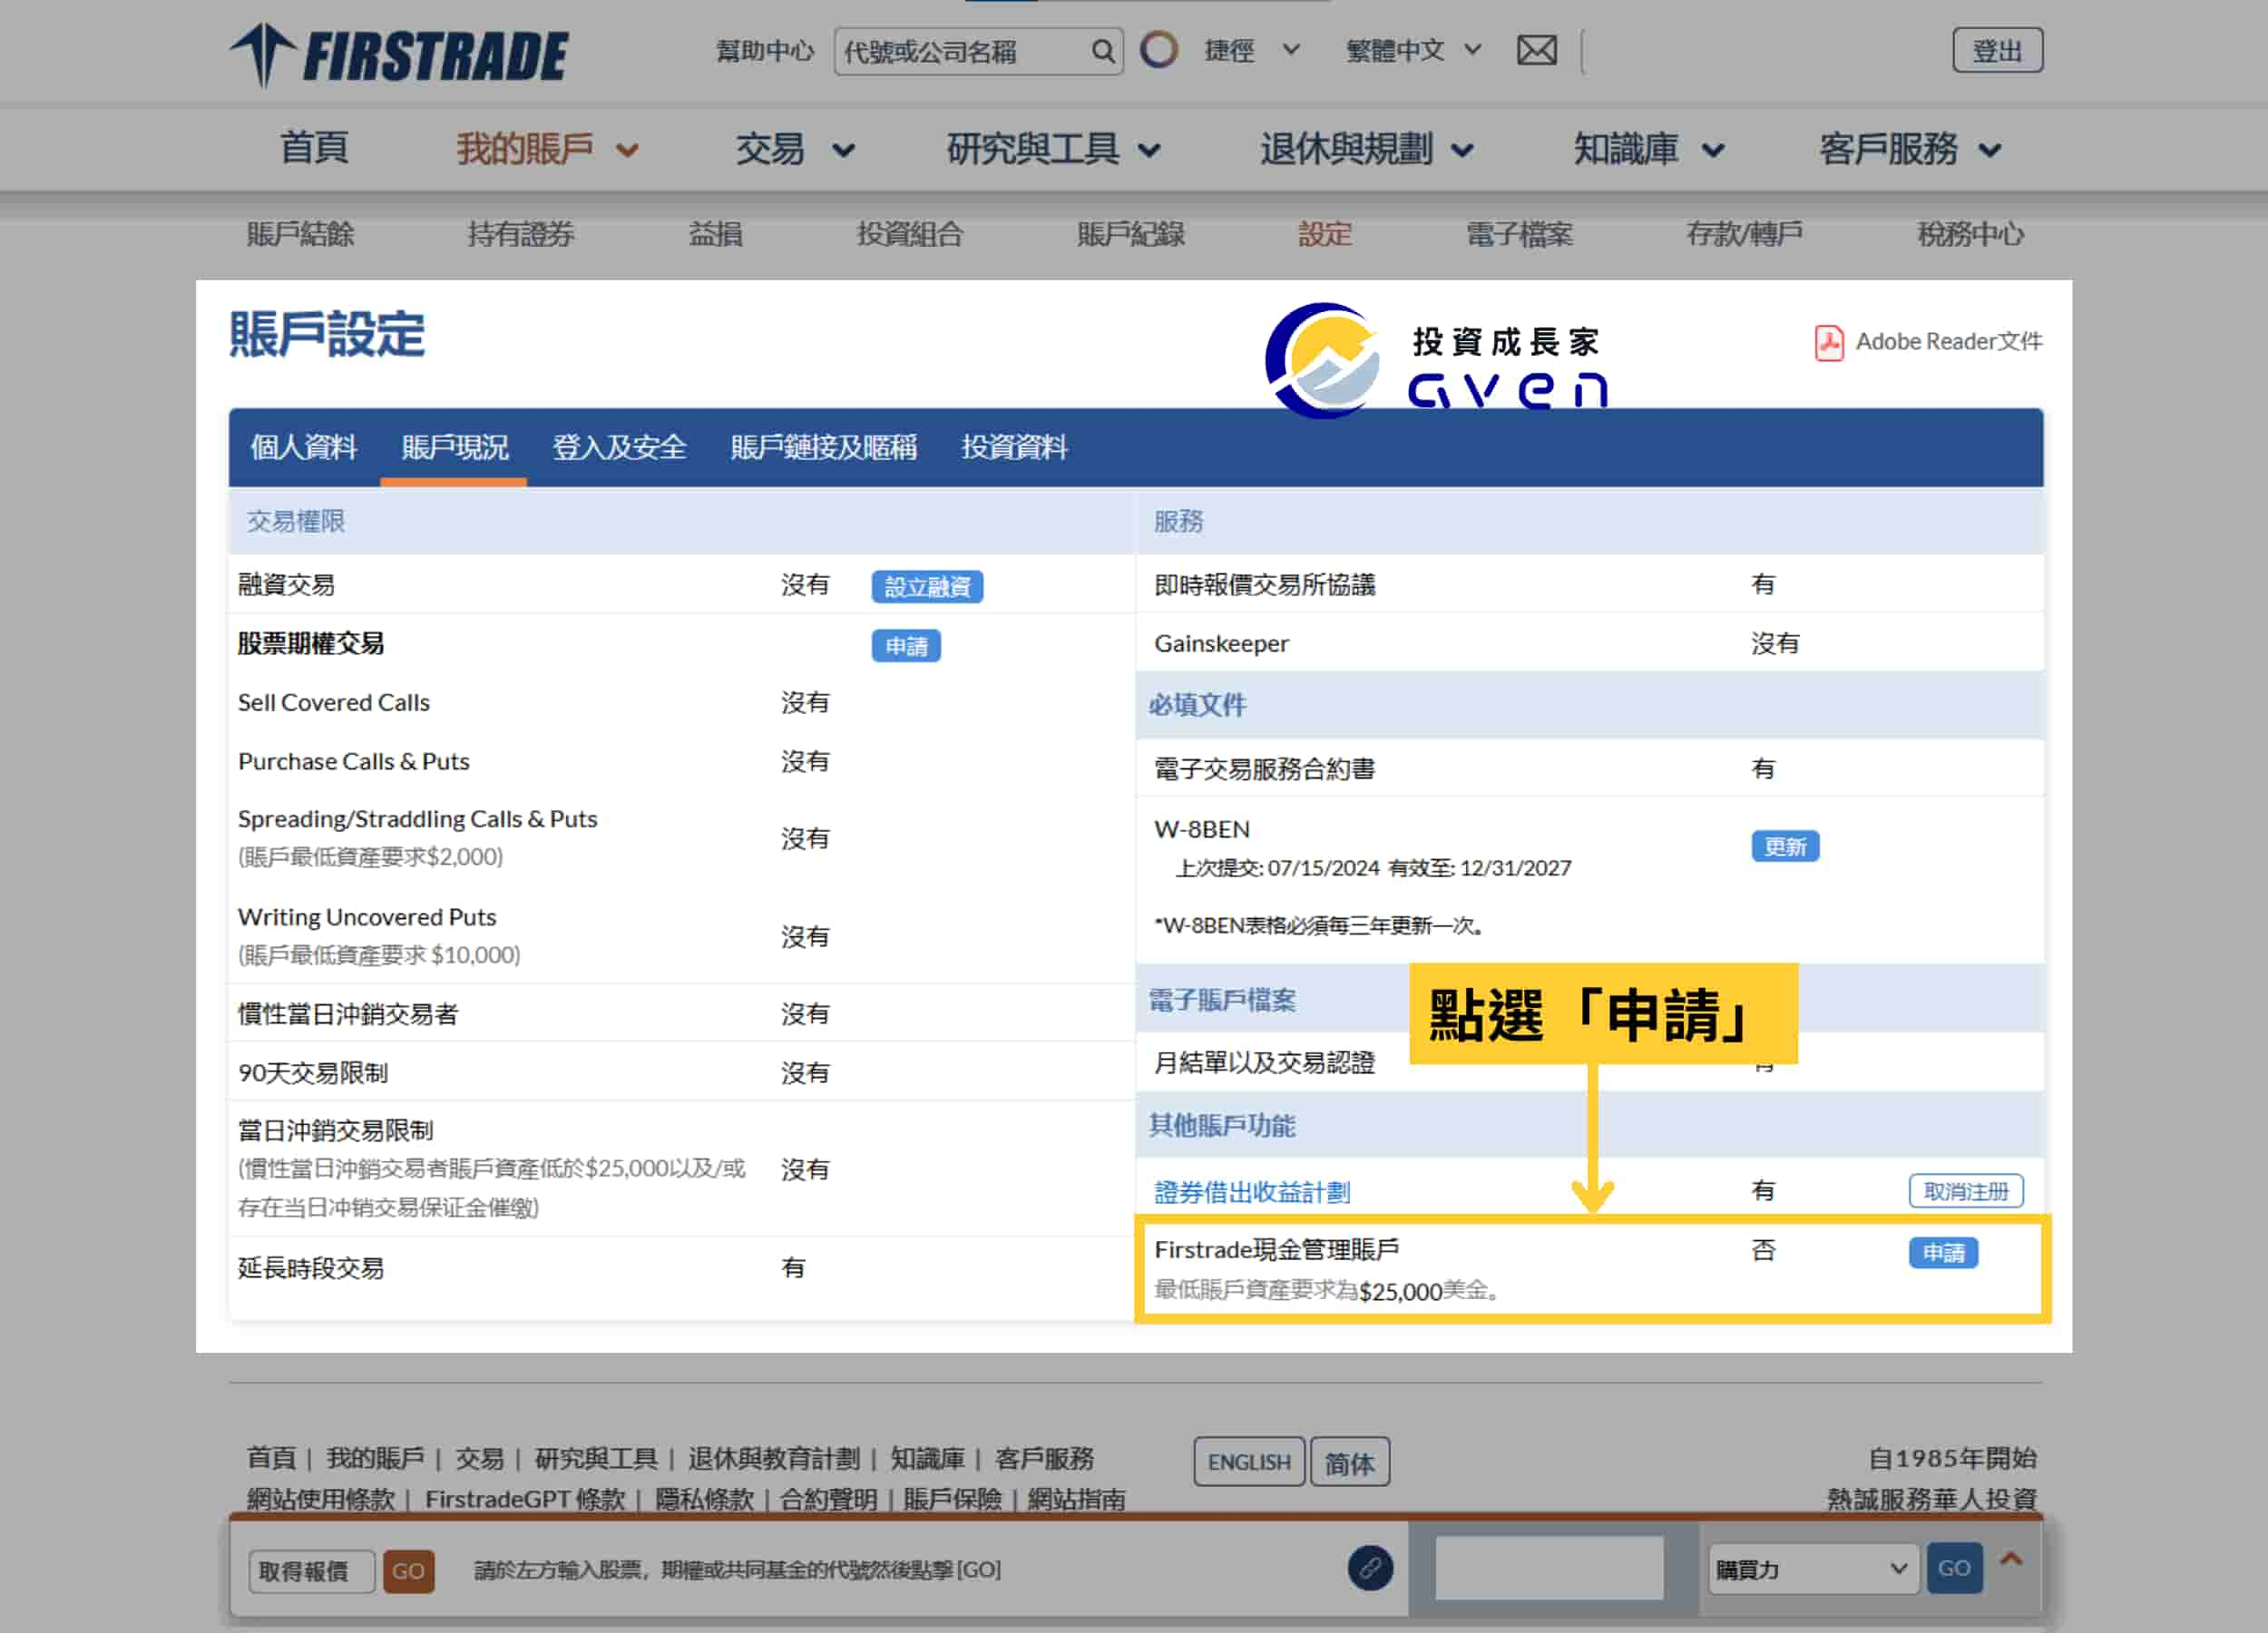
Task: Click the Purchase Calls & Puts text
Action: pyautogui.click(x=354, y=762)
